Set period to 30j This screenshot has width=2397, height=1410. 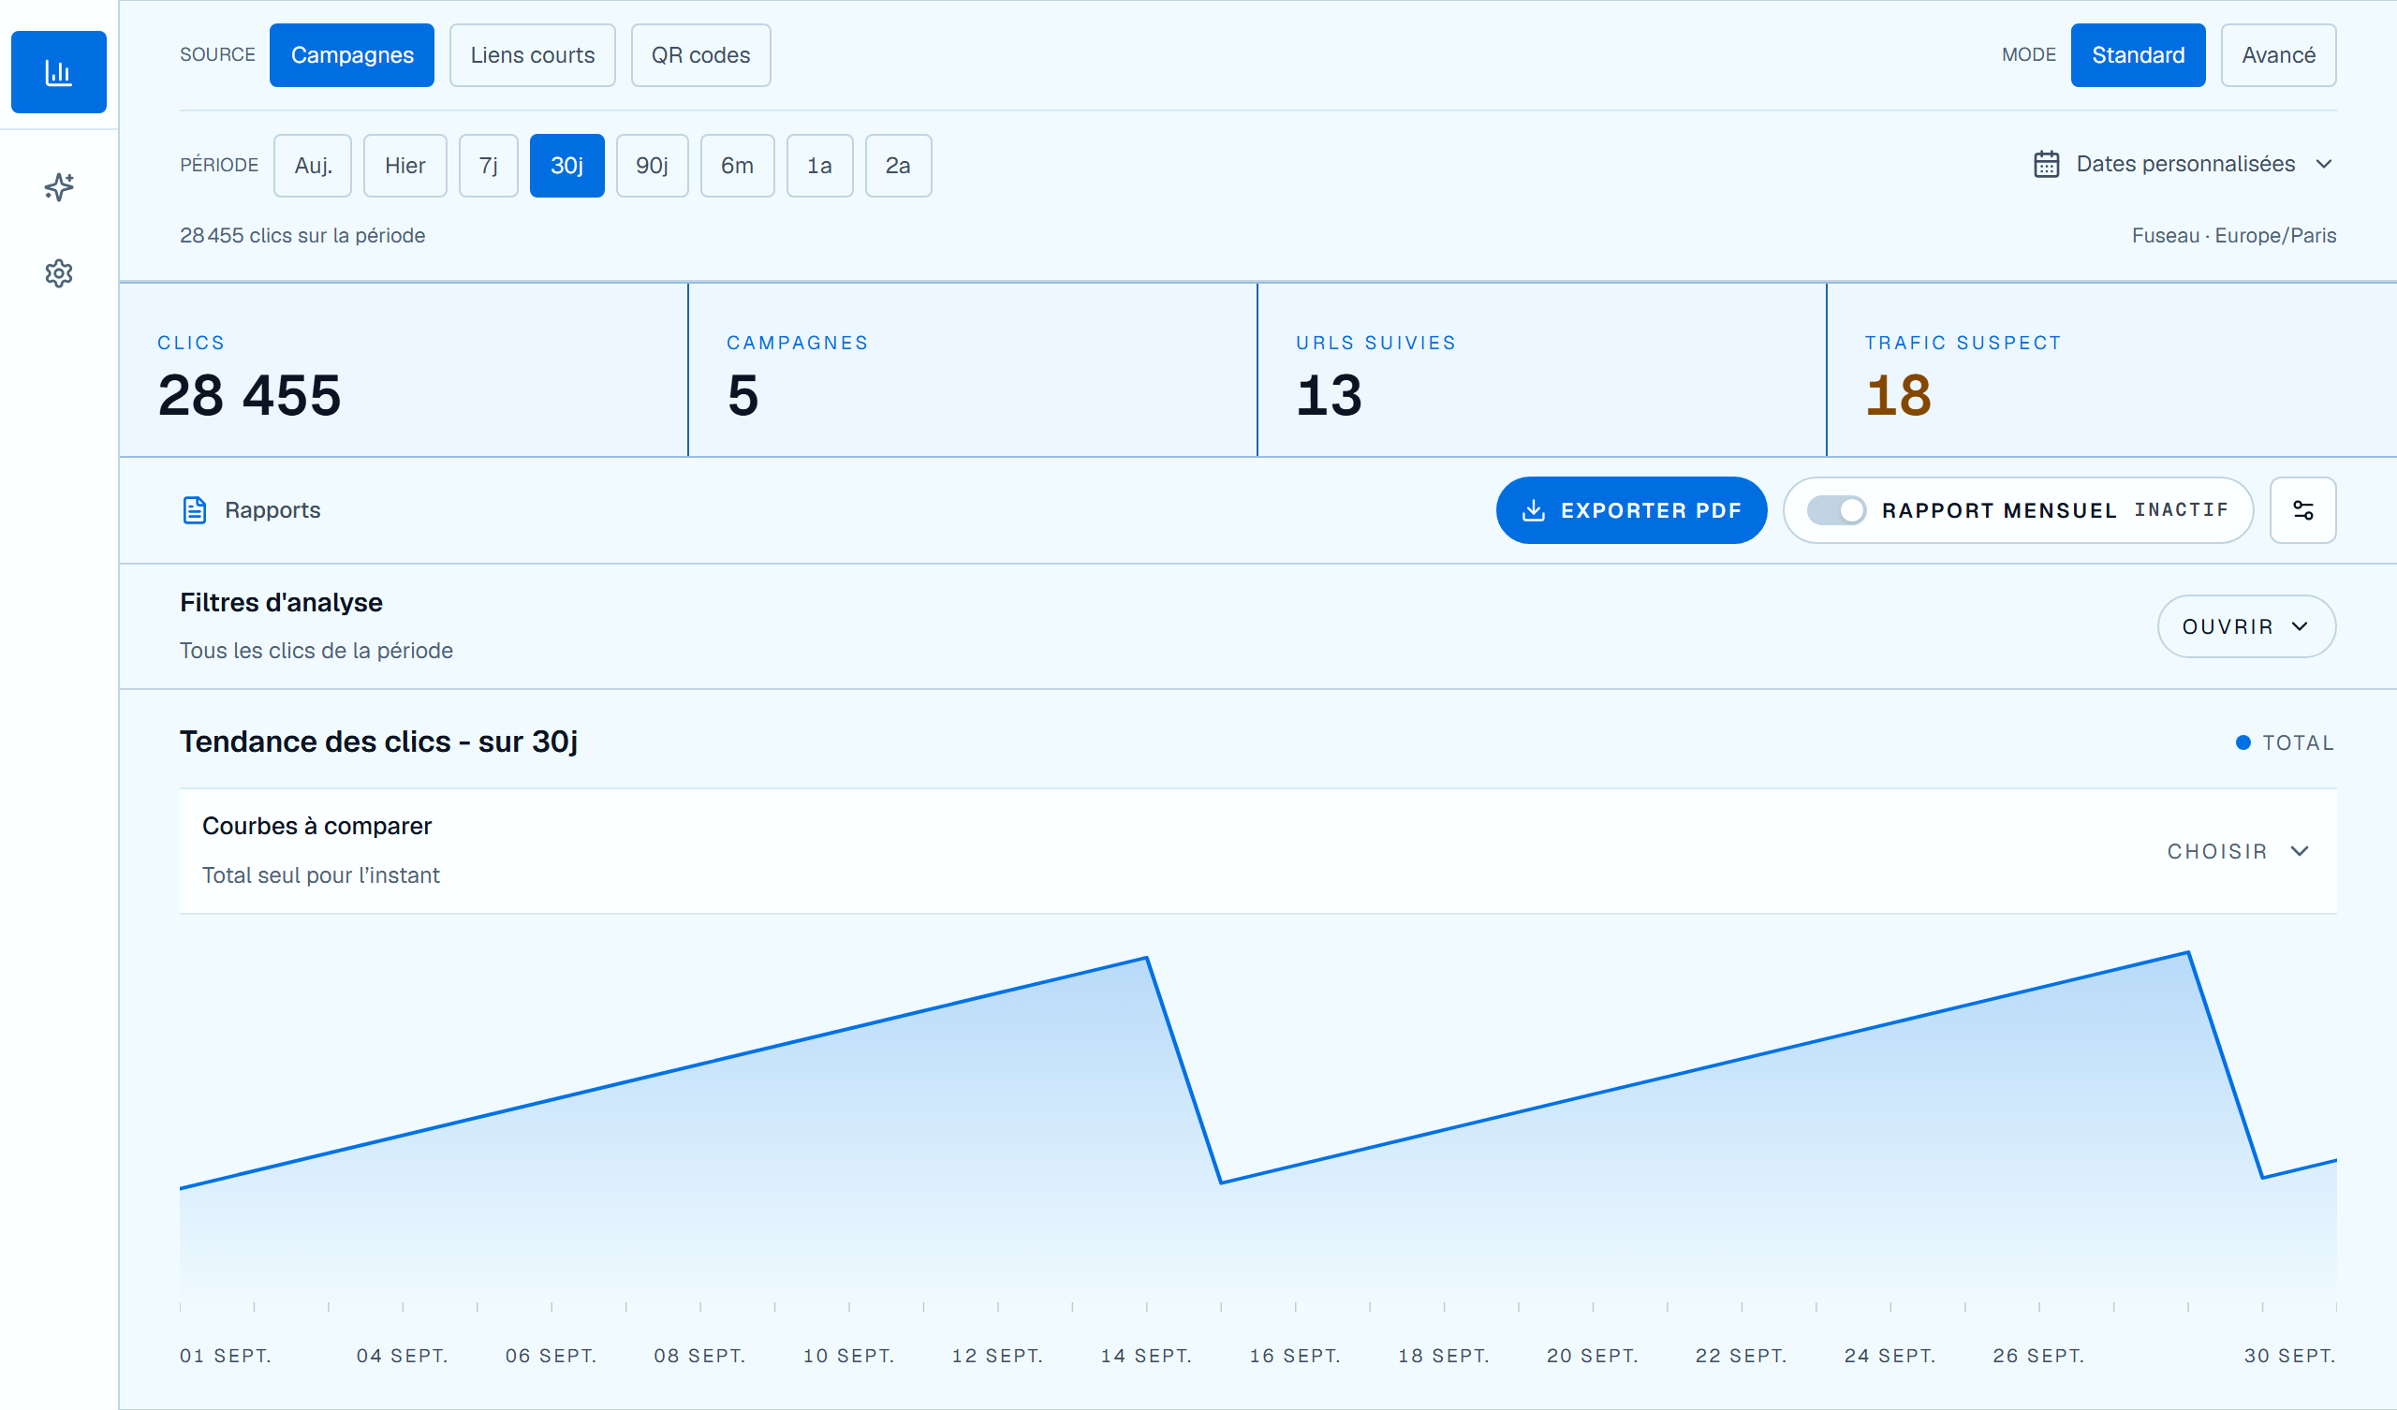[566, 166]
